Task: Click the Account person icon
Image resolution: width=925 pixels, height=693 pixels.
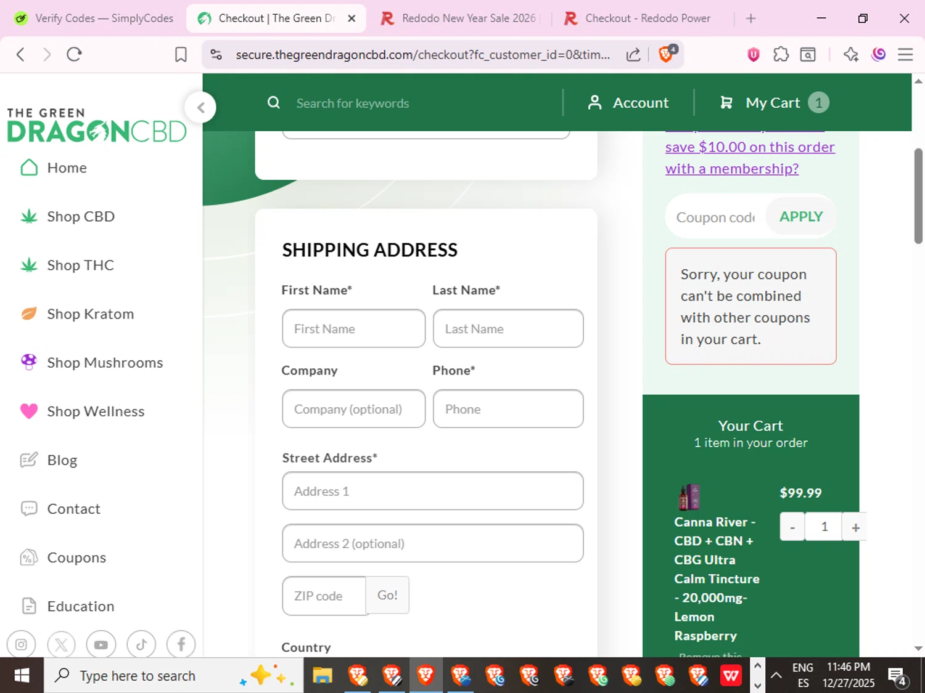Action: [594, 102]
